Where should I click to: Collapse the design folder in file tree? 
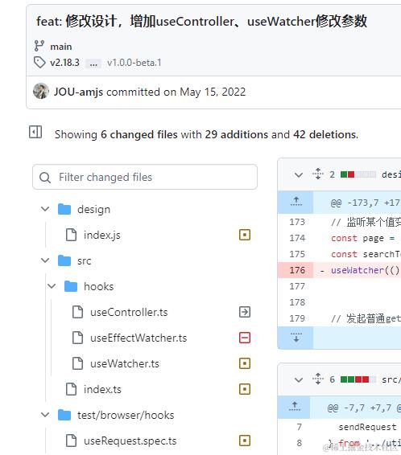coord(45,209)
